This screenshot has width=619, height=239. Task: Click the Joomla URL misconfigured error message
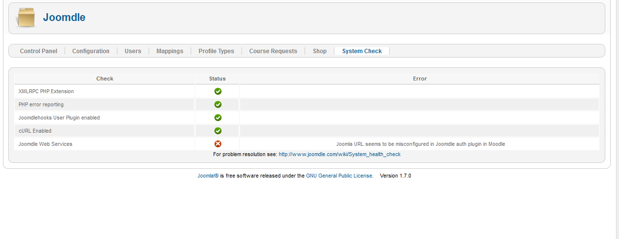pos(420,144)
